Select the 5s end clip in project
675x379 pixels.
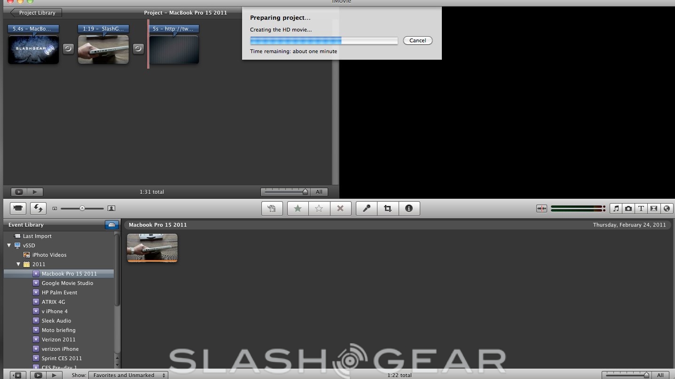click(174, 49)
